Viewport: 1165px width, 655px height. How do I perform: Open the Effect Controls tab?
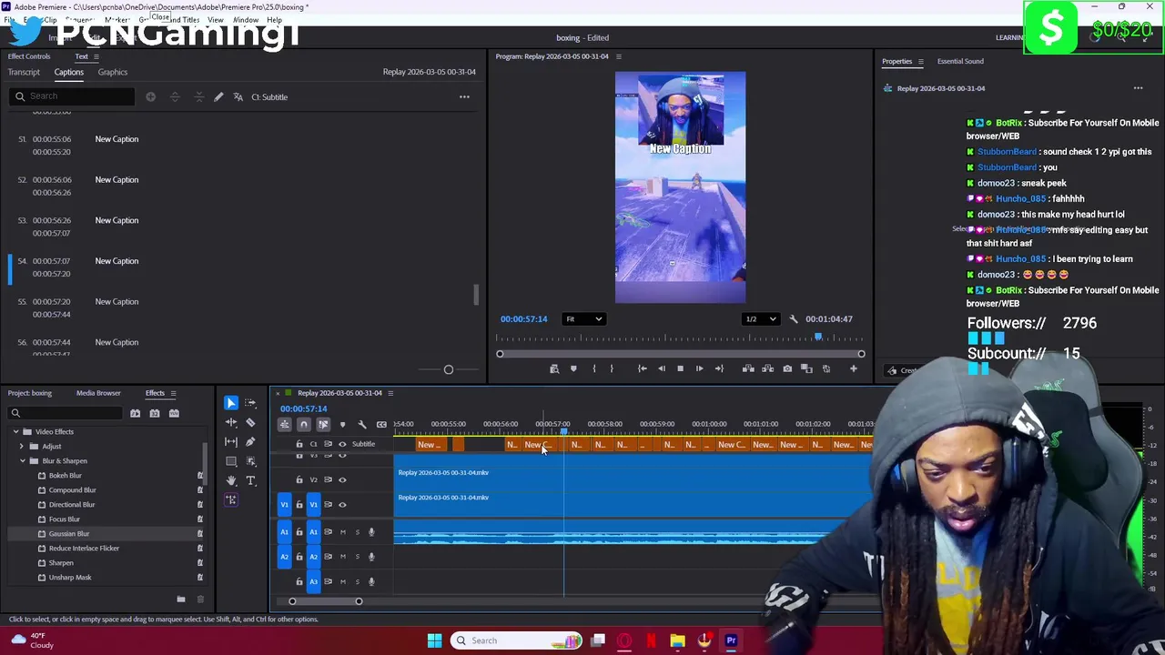(29, 56)
